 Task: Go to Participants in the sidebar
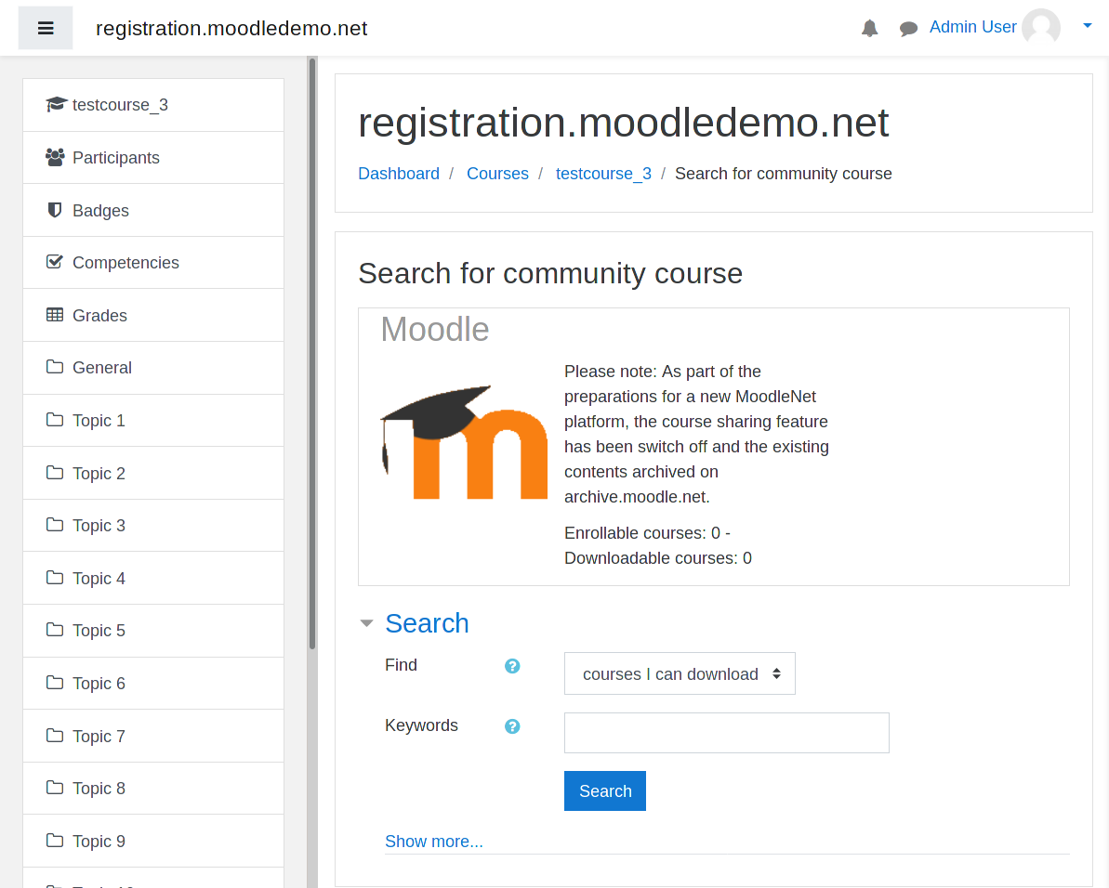[153, 158]
